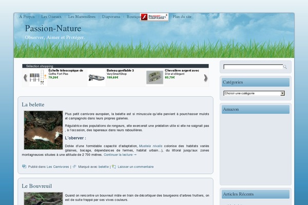Click the comment bubble icon

114,167
